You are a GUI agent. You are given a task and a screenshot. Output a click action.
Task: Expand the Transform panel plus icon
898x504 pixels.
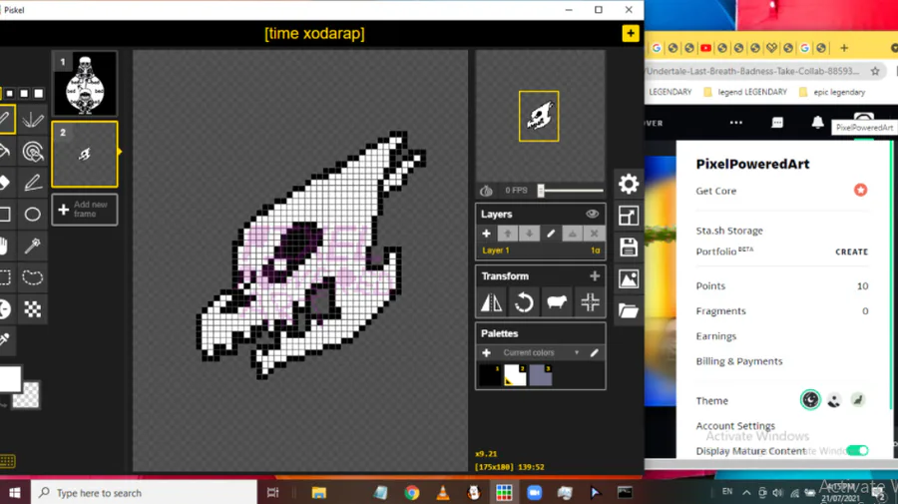[x=595, y=276]
